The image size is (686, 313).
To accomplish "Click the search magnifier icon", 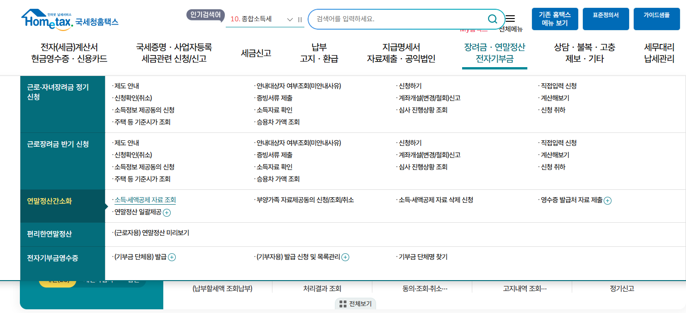I will [492, 19].
